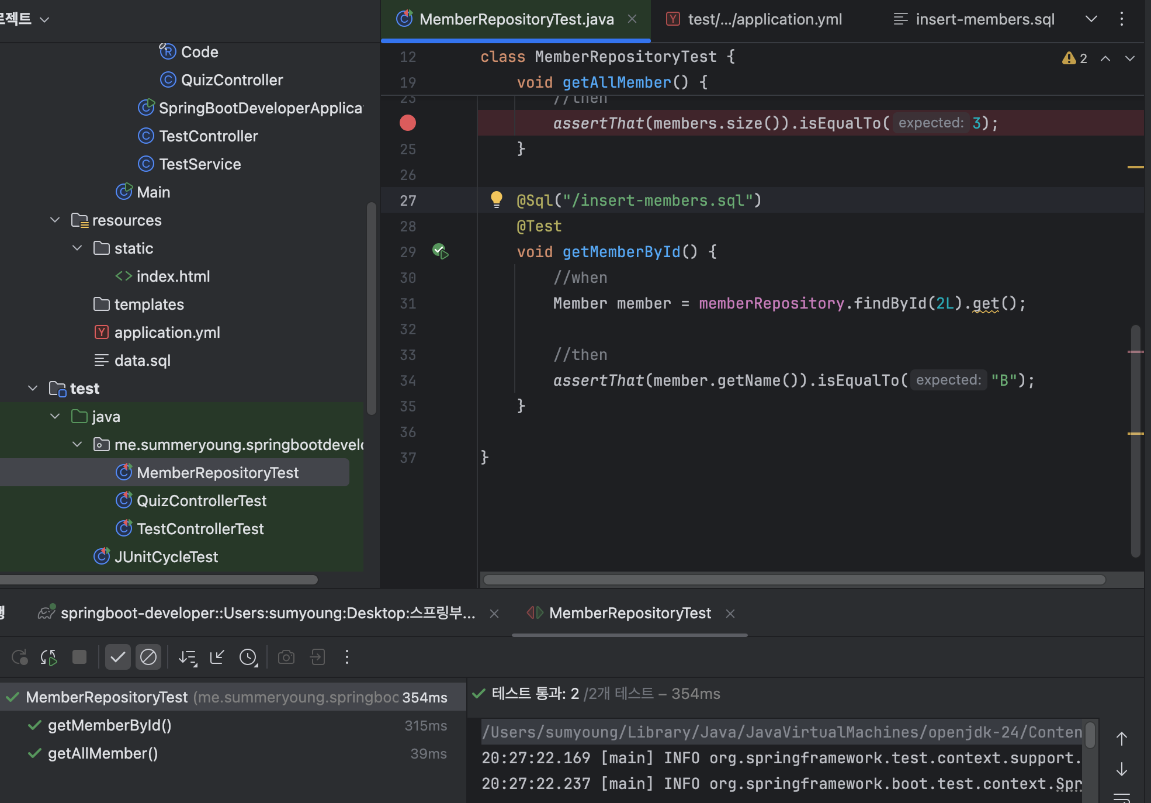Collapse all test results icon
The height and width of the screenshot is (803, 1151).
tap(217, 657)
